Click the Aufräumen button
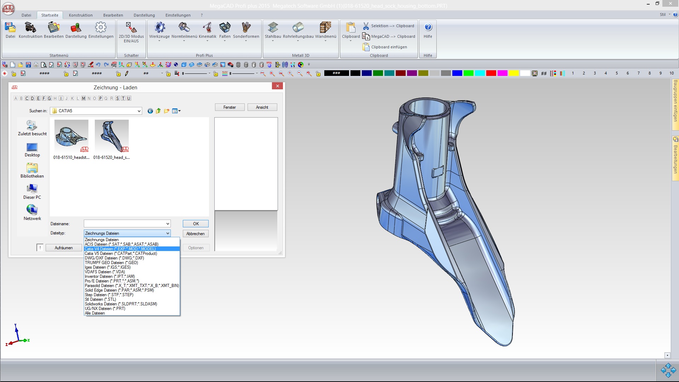Image resolution: width=679 pixels, height=382 pixels. [64, 248]
